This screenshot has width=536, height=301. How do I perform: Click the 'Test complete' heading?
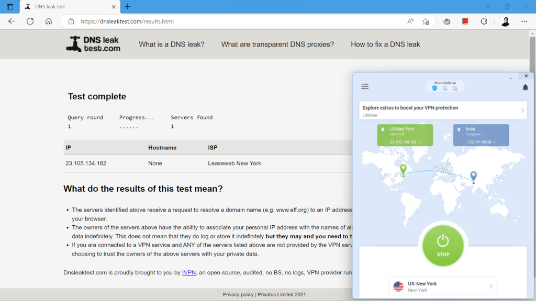point(97,97)
